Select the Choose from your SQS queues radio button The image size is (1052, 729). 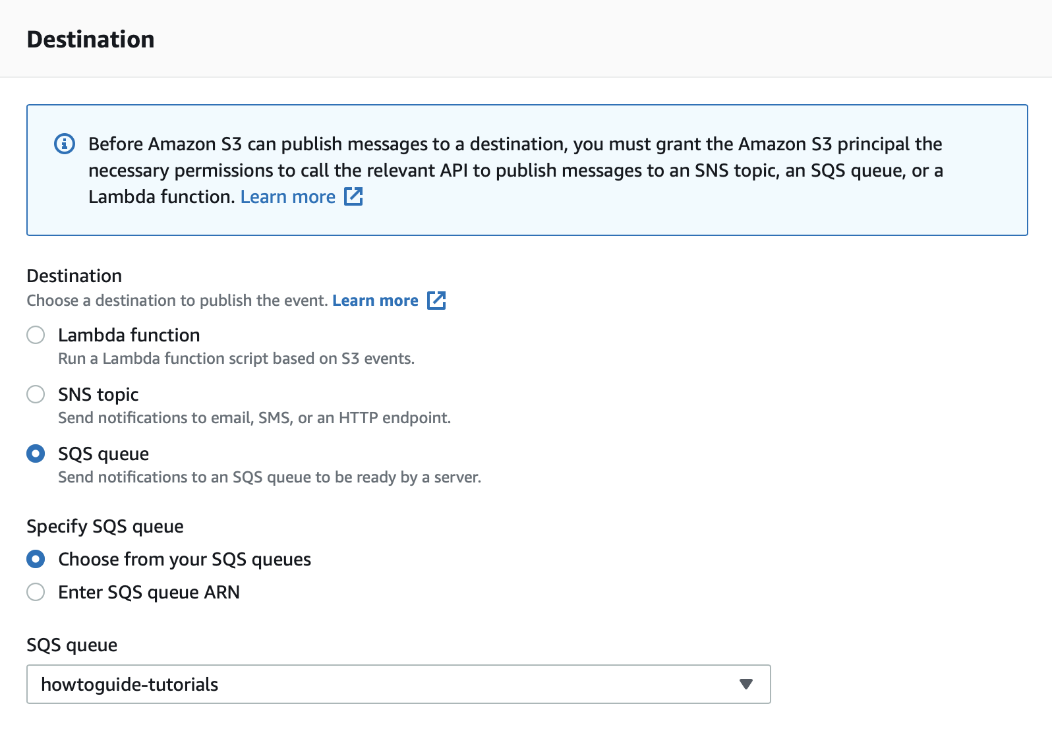click(36, 559)
